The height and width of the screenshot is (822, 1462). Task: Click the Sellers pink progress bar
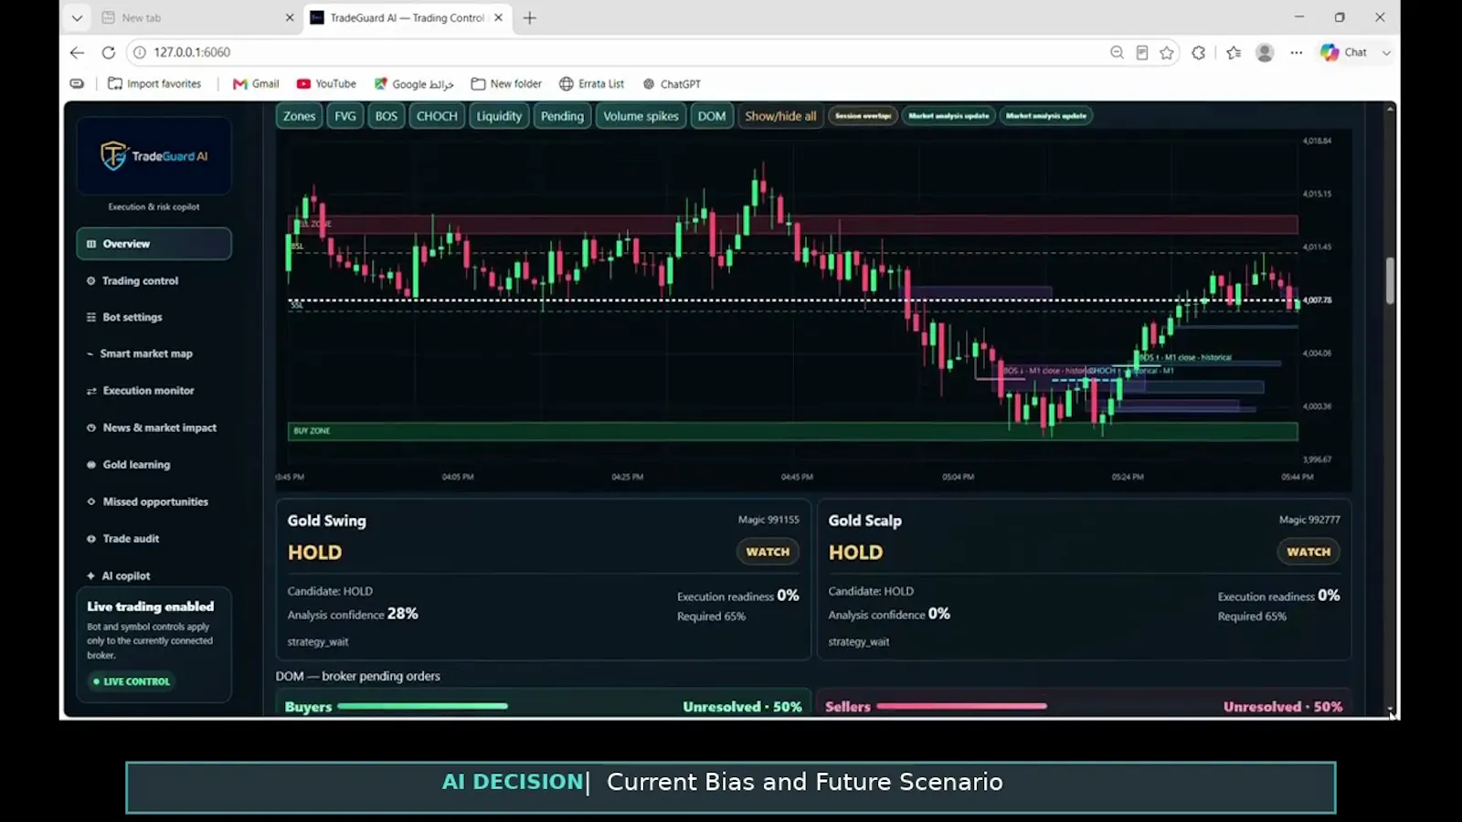point(961,706)
